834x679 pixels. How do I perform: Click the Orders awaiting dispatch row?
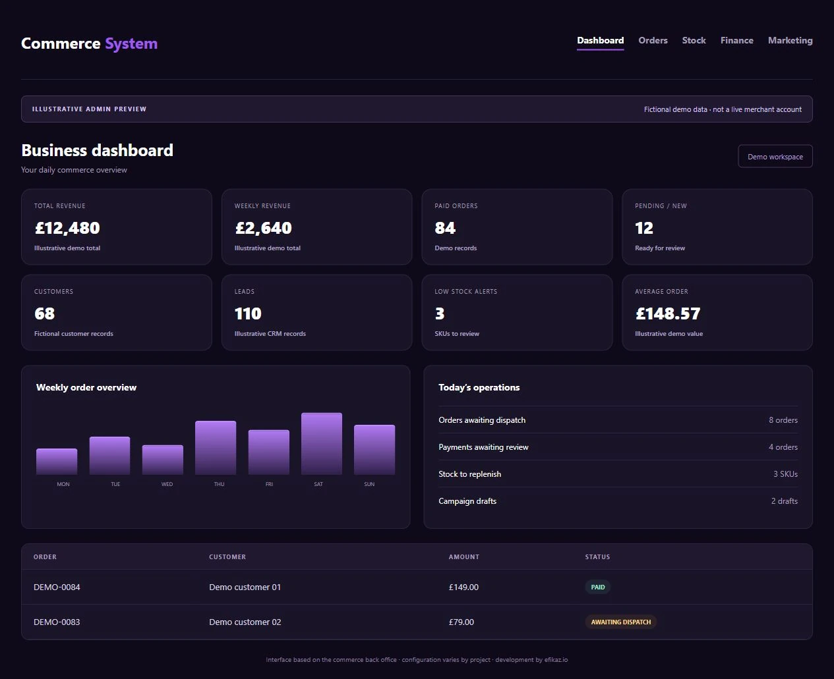tap(618, 420)
